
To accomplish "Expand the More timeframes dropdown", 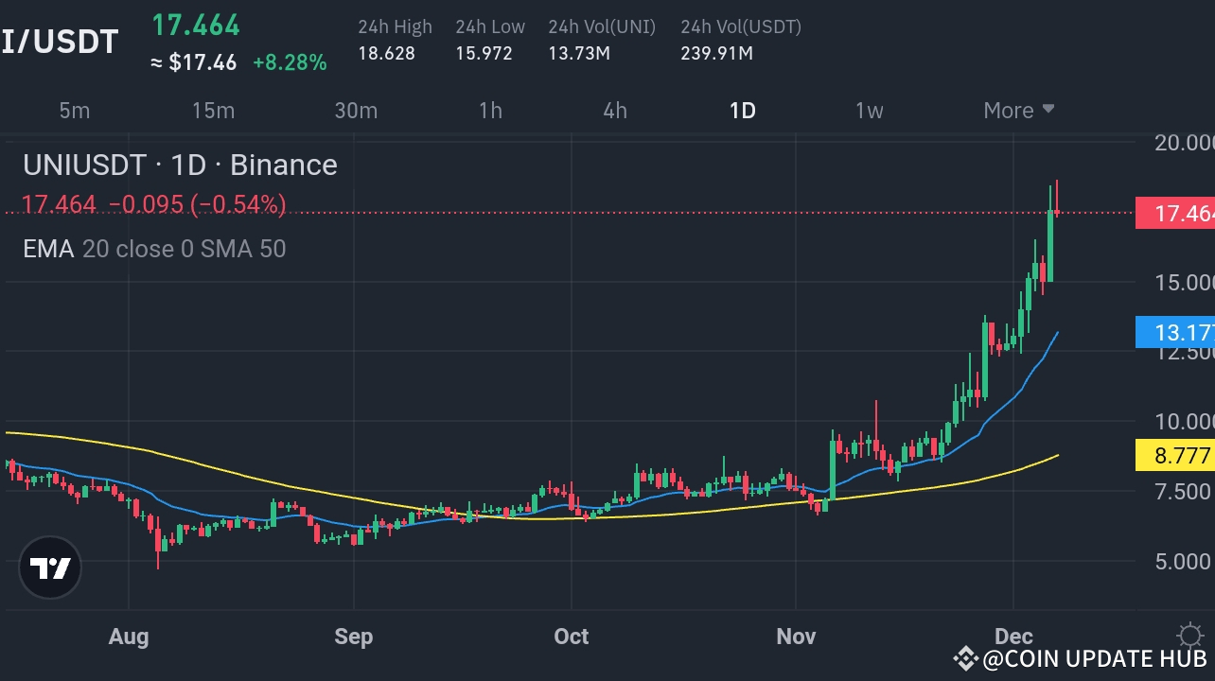I will (x=1018, y=111).
